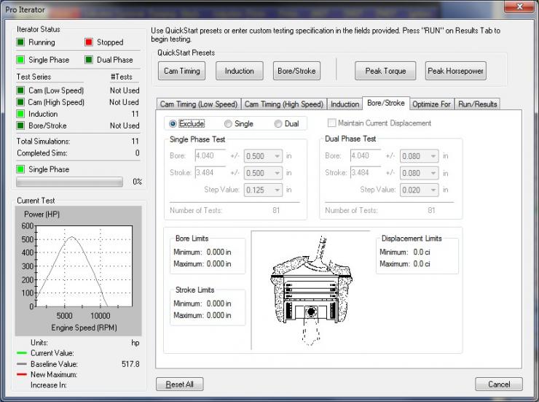Click the red New Maximum legend line
This screenshot has width=539, height=402.
coord(22,374)
